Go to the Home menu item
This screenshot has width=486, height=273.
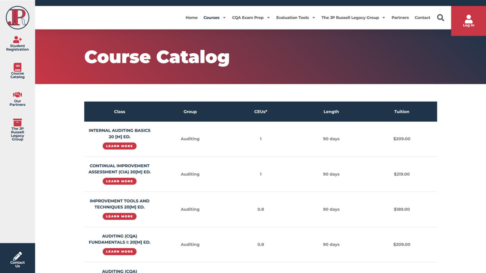(x=191, y=17)
